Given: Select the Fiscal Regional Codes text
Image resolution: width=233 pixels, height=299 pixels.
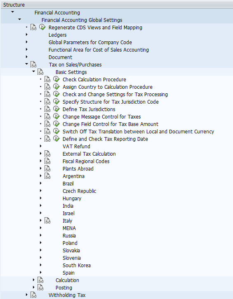Looking at the screenshot, I should click(x=86, y=161).
